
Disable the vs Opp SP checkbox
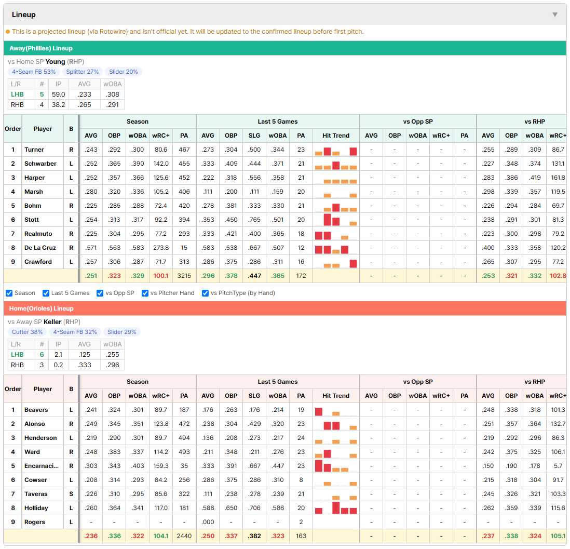pyautogui.click(x=100, y=293)
